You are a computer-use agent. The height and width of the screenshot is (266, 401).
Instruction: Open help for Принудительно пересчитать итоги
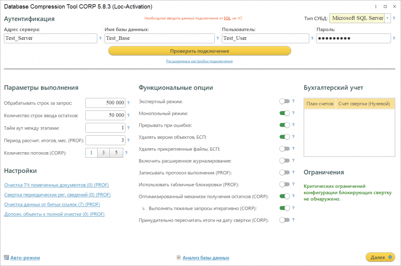coord(293,220)
